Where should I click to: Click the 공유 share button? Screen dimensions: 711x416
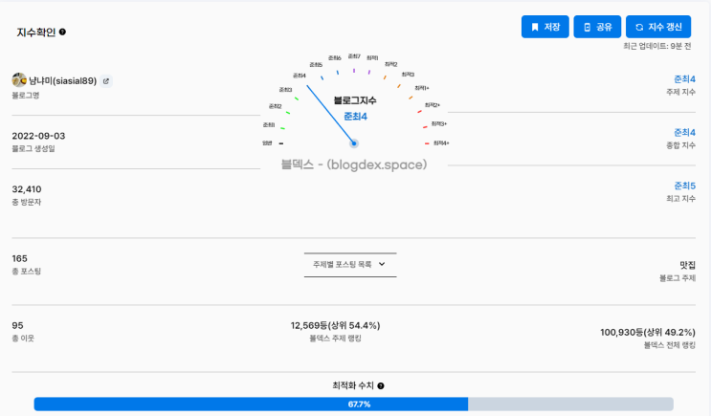coord(597,27)
